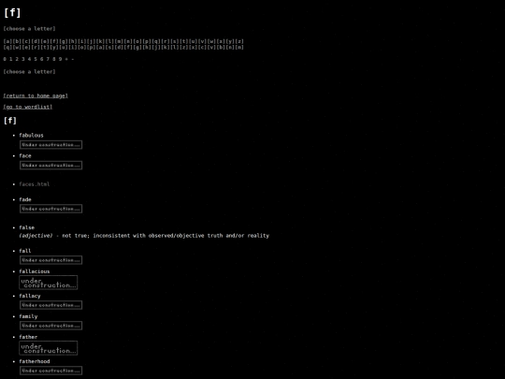Select [m] at the end of QWERTY row
Image resolution: width=505 pixels, height=379 pixels.
[x=239, y=47]
